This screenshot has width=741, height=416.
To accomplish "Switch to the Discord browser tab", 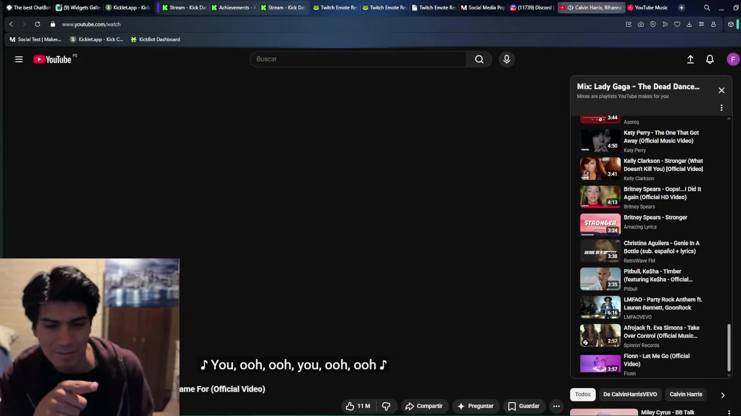I will point(531,8).
